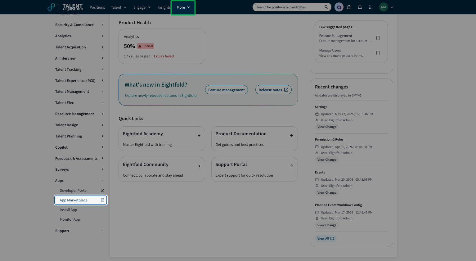
Task: Click the MA user avatar
Action: click(x=384, y=7)
